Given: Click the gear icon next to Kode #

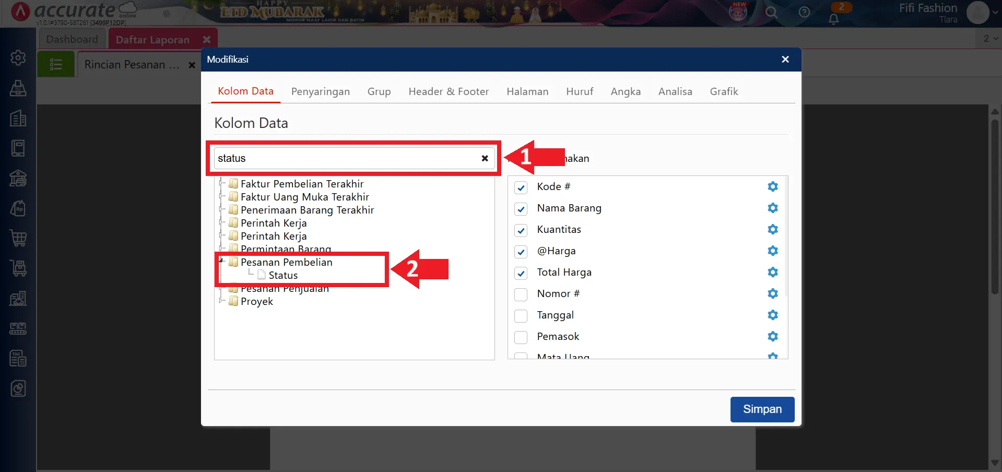Looking at the screenshot, I should point(773,187).
